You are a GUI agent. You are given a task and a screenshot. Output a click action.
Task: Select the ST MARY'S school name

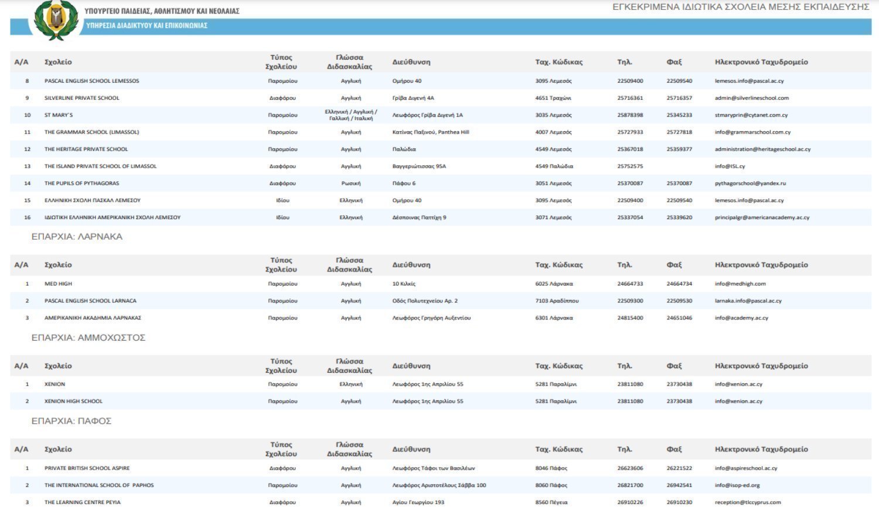pos(59,115)
